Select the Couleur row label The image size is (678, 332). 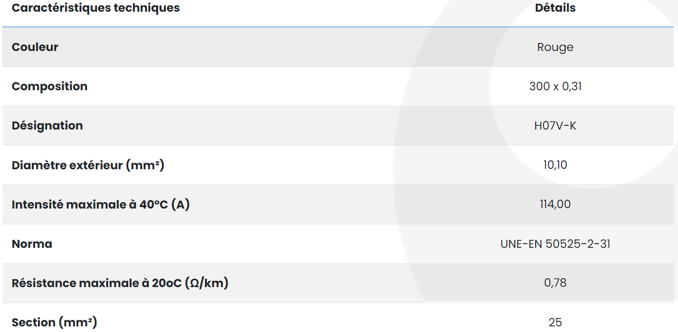point(35,47)
